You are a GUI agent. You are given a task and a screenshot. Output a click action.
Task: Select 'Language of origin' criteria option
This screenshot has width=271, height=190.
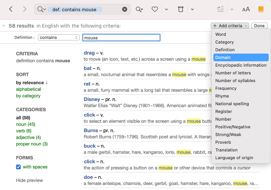coord(234,158)
